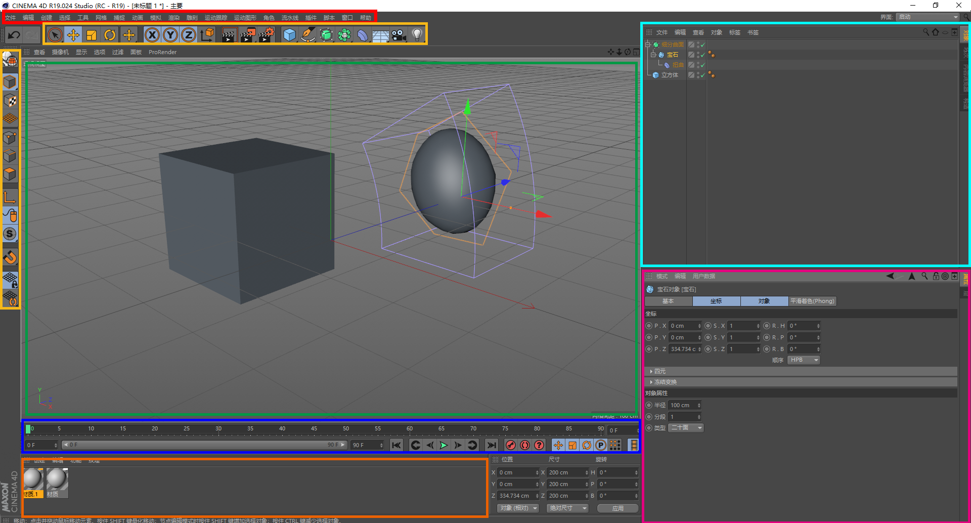This screenshot has width=971, height=523.
Task: Open the 摄像机 viewport menu
Action: [x=60, y=52]
